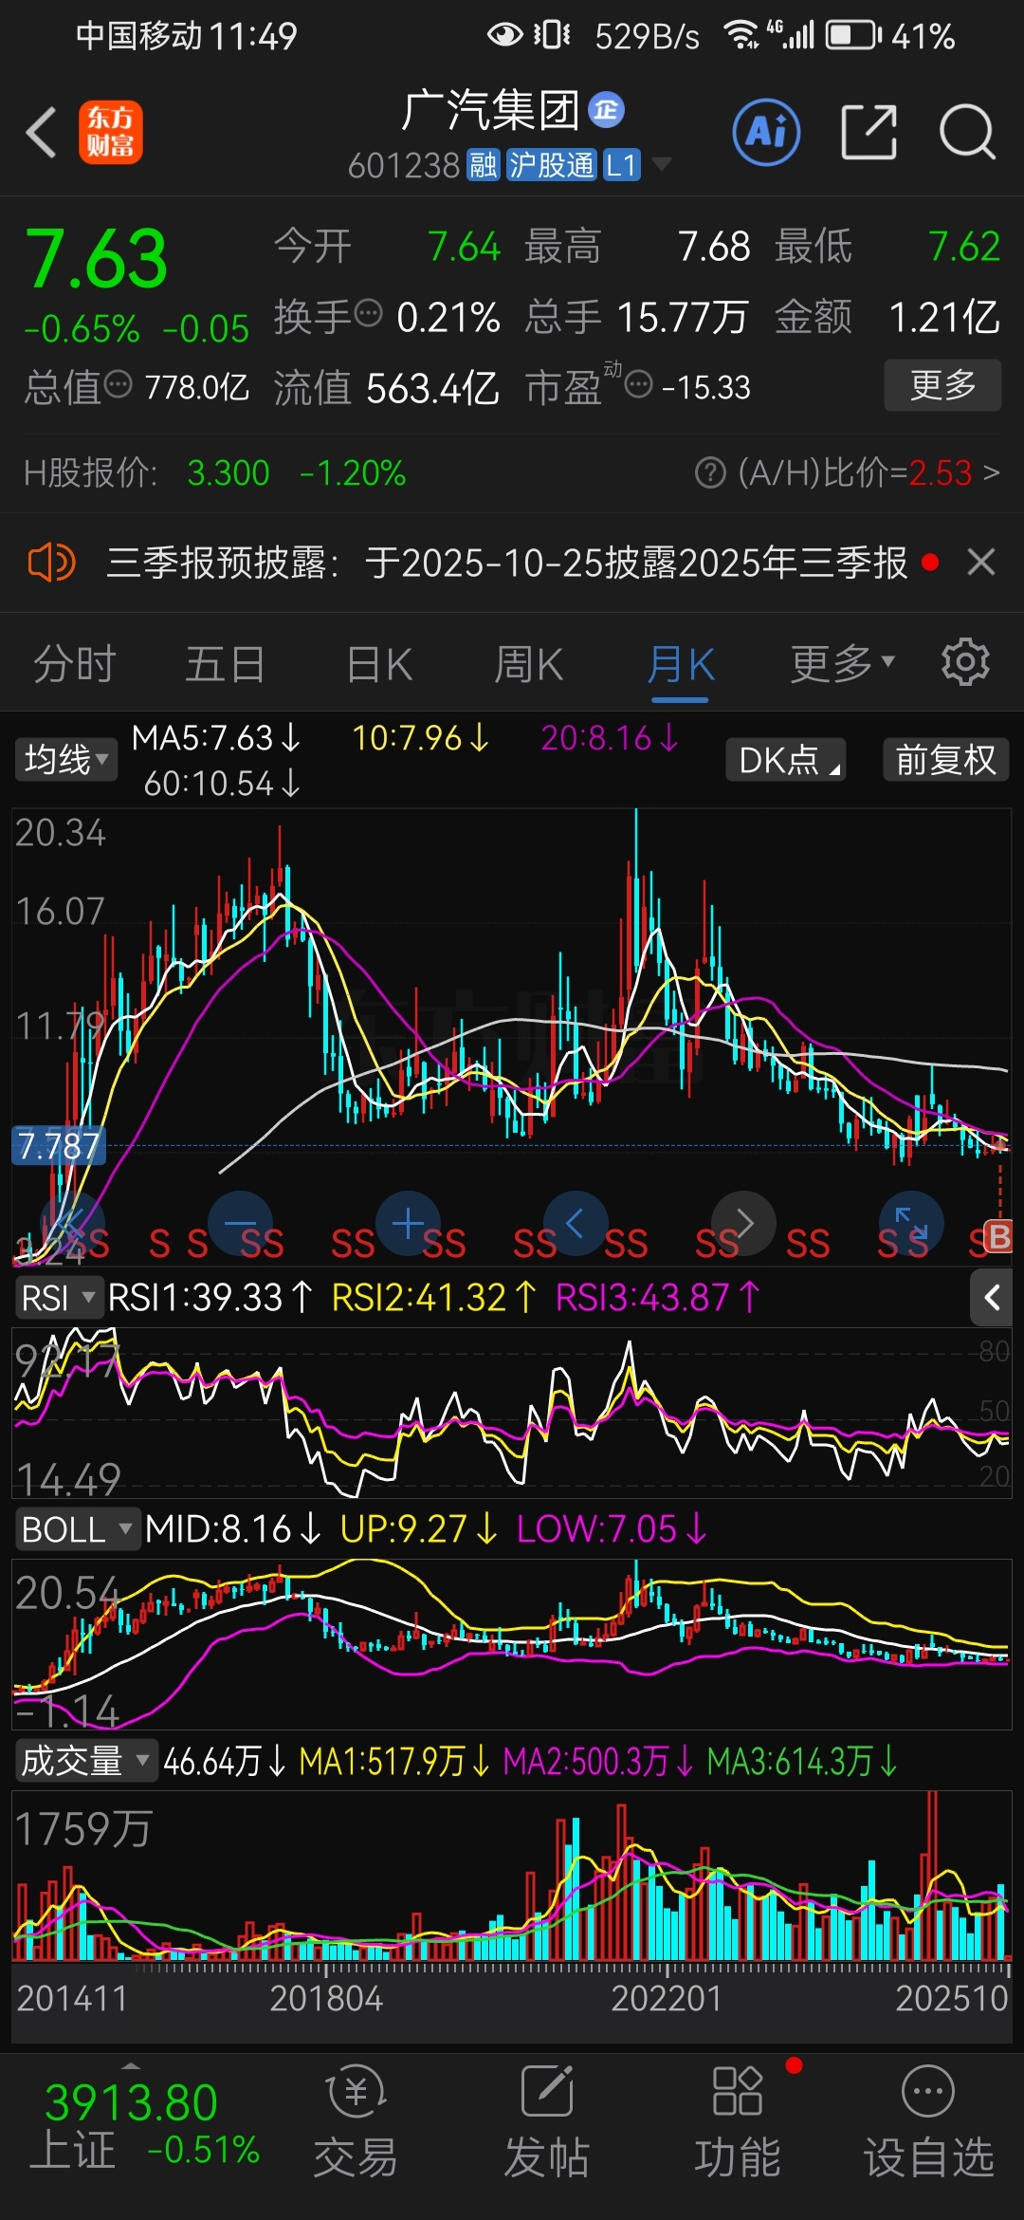Screen dimensions: 1024x2220
Task: Tap the 上证 3913.80 index value
Action: point(132,2102)
